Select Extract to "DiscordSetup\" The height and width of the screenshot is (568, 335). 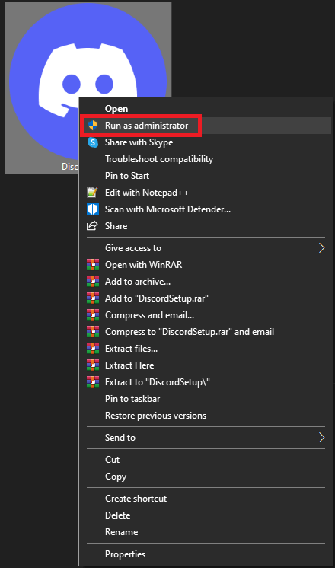pyautogui.click(x=206, y=382)
